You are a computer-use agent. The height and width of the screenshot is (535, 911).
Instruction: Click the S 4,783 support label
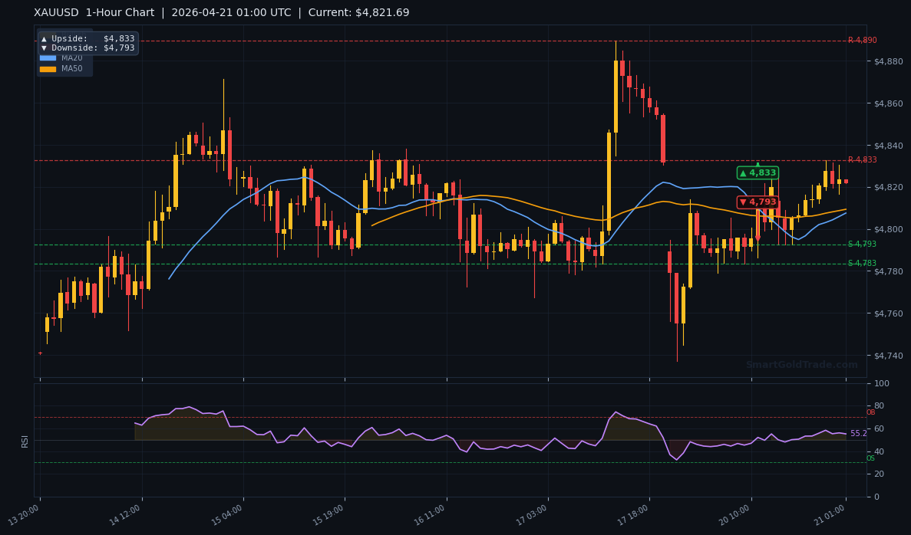pyautogui.click(x=861, y=264)
